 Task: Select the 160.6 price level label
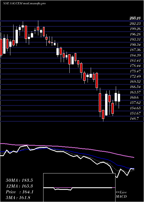point(134,98)
